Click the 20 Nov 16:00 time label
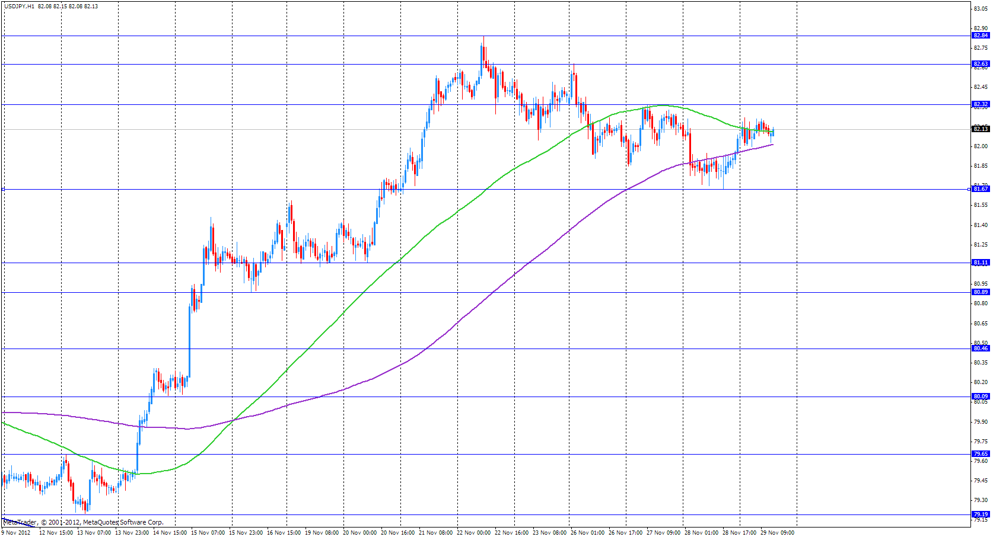This screenshot has width=993, height=537. [398, 532]
